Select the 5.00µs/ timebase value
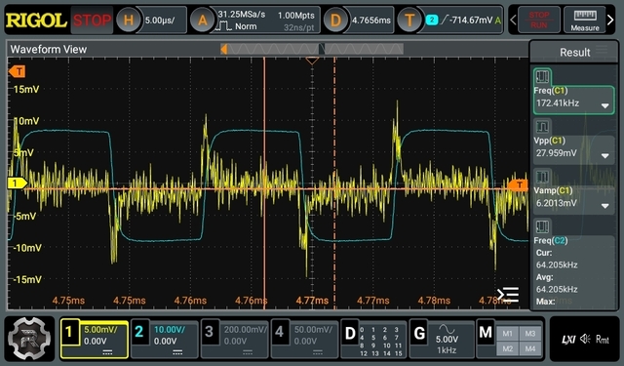The width and height of the screenshot is (624, 366). (160, 20)
